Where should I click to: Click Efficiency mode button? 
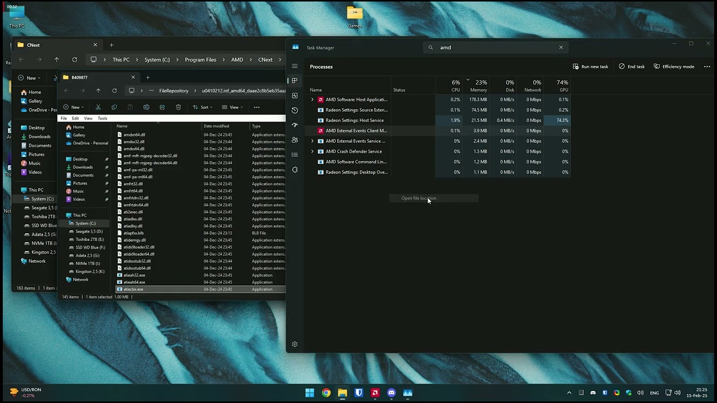(x=674, y=67)
